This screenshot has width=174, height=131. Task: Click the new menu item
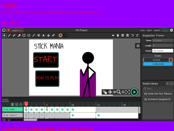(x=142, y=30)
